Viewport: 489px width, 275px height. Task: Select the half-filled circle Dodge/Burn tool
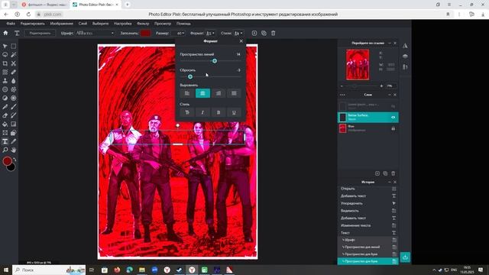(x=5, y=98)
